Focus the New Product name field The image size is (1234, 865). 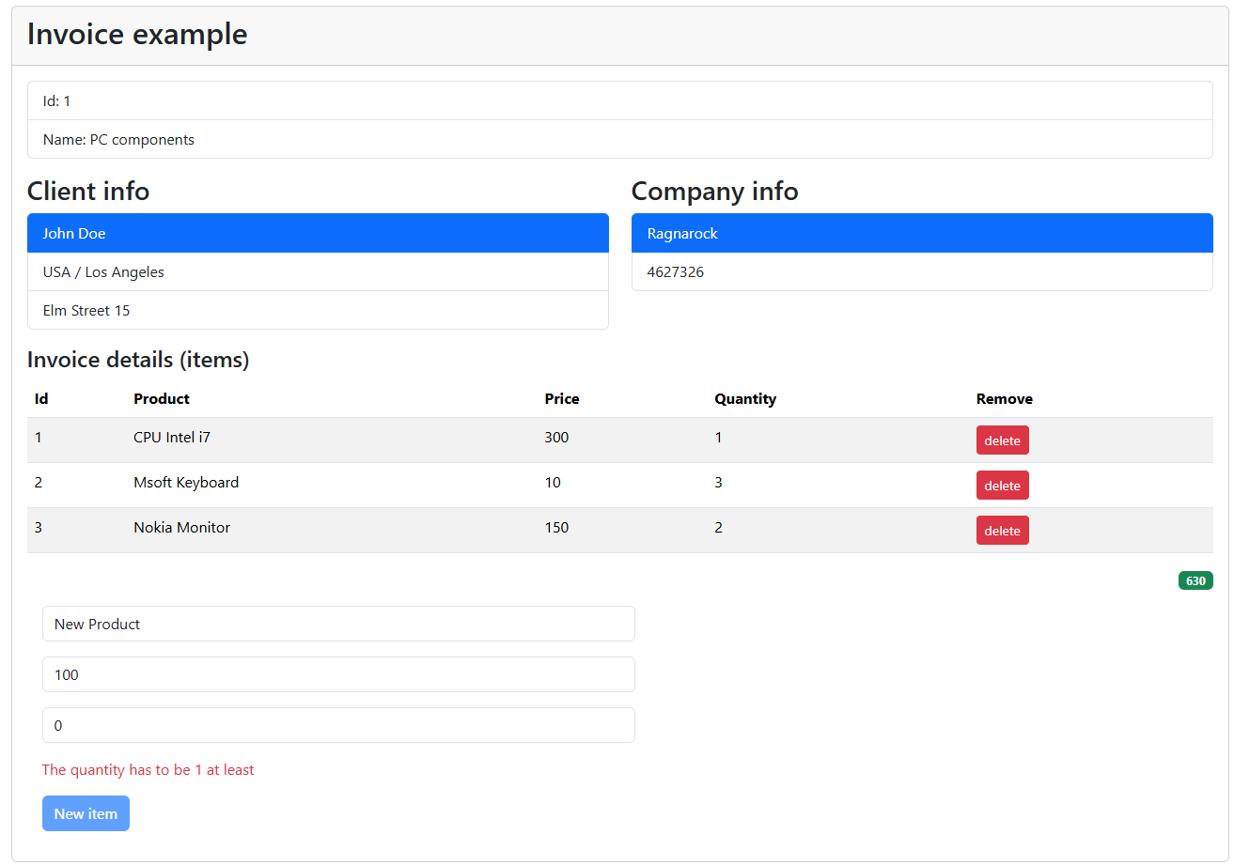[338, 624]
